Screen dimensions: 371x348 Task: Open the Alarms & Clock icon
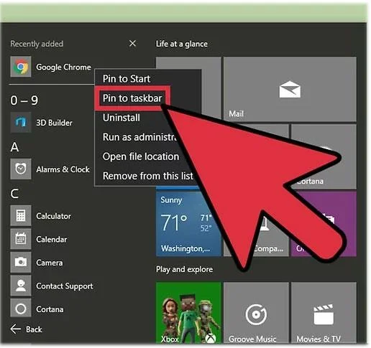(21, 169)
